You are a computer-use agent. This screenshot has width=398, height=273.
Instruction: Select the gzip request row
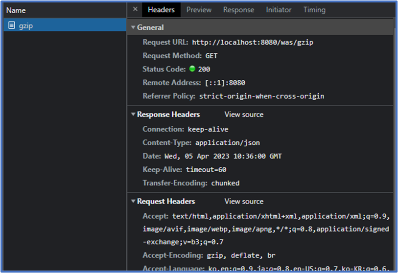(65, 25)
